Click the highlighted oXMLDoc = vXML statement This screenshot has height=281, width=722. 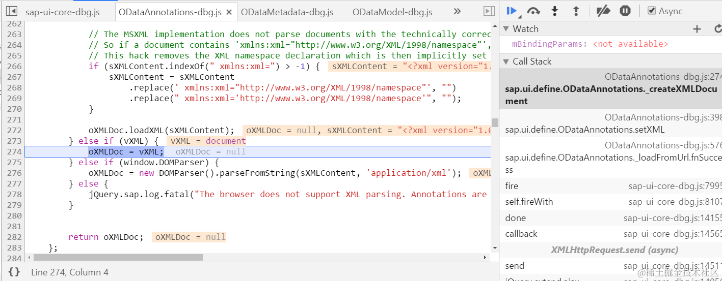tap(126, 151)
